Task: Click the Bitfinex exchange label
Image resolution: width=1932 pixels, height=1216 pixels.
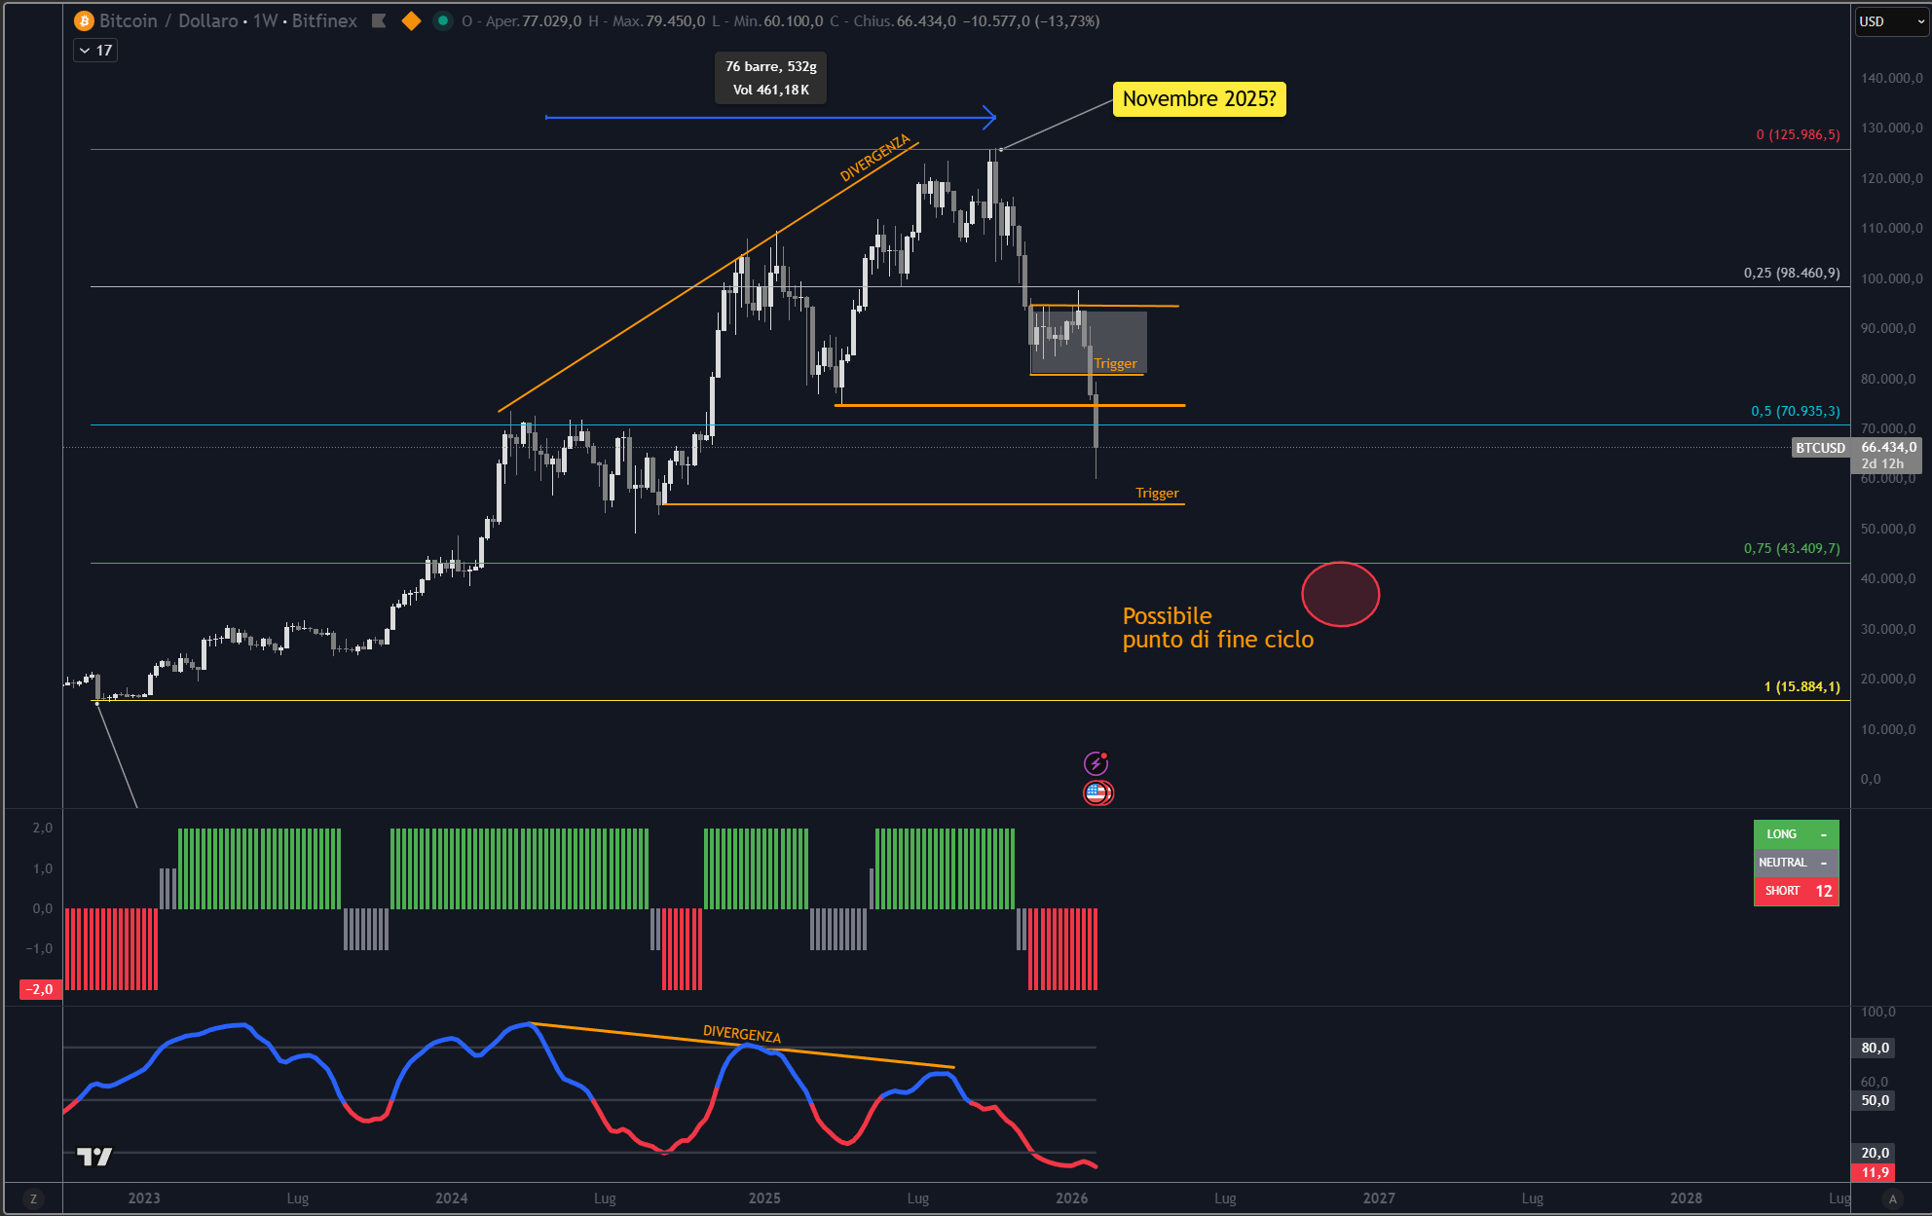Action: point(324,21)
